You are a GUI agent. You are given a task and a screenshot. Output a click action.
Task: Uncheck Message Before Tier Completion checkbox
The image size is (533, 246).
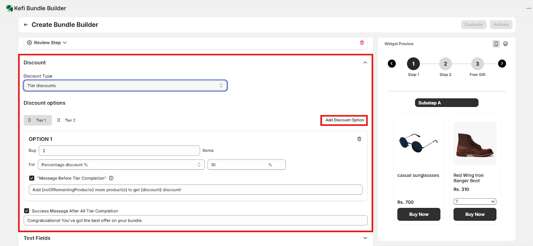[x=32, y=178]
